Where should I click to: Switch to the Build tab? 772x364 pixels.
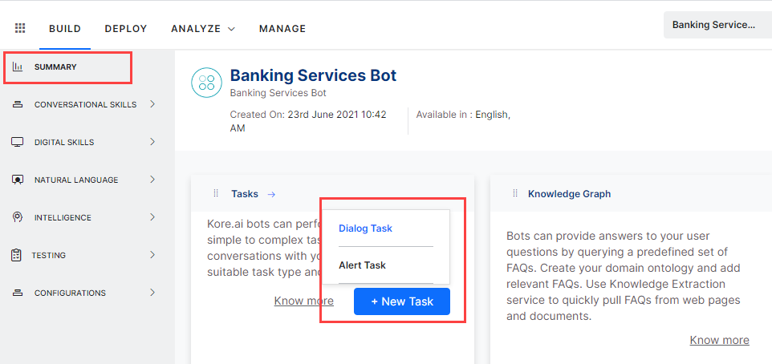tap(65, 29)
